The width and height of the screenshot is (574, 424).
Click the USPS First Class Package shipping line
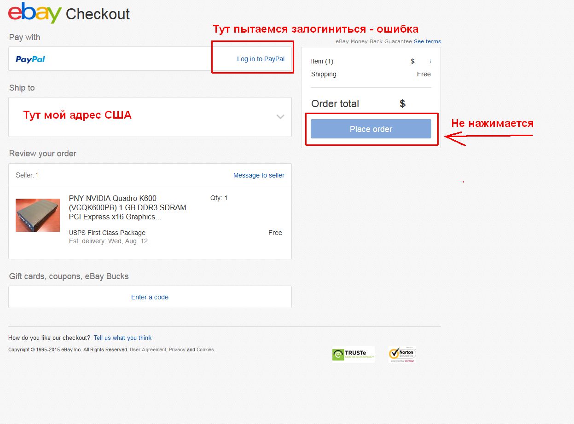tap(107, 233)
